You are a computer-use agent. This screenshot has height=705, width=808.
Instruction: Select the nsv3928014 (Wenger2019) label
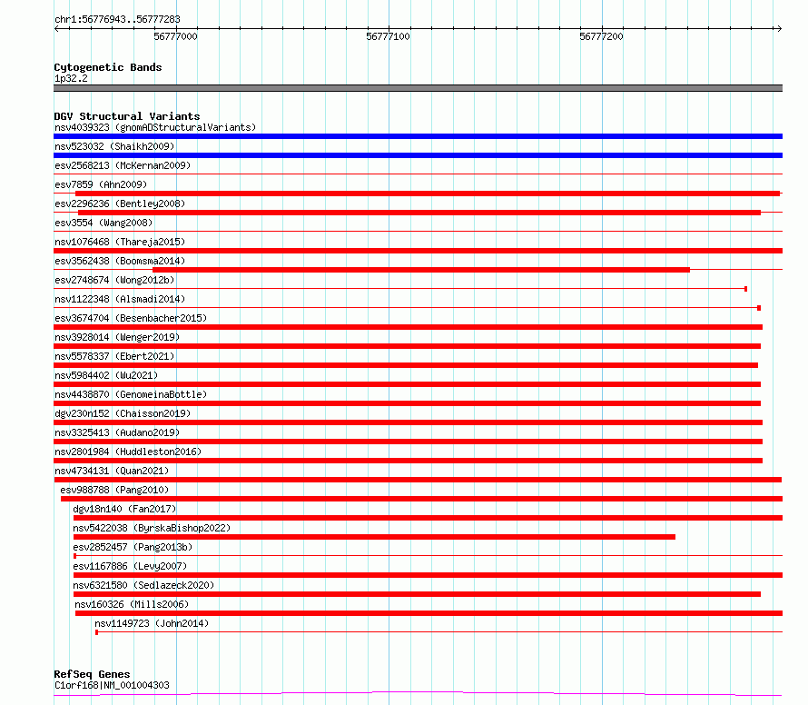click(x=117, y=337)
